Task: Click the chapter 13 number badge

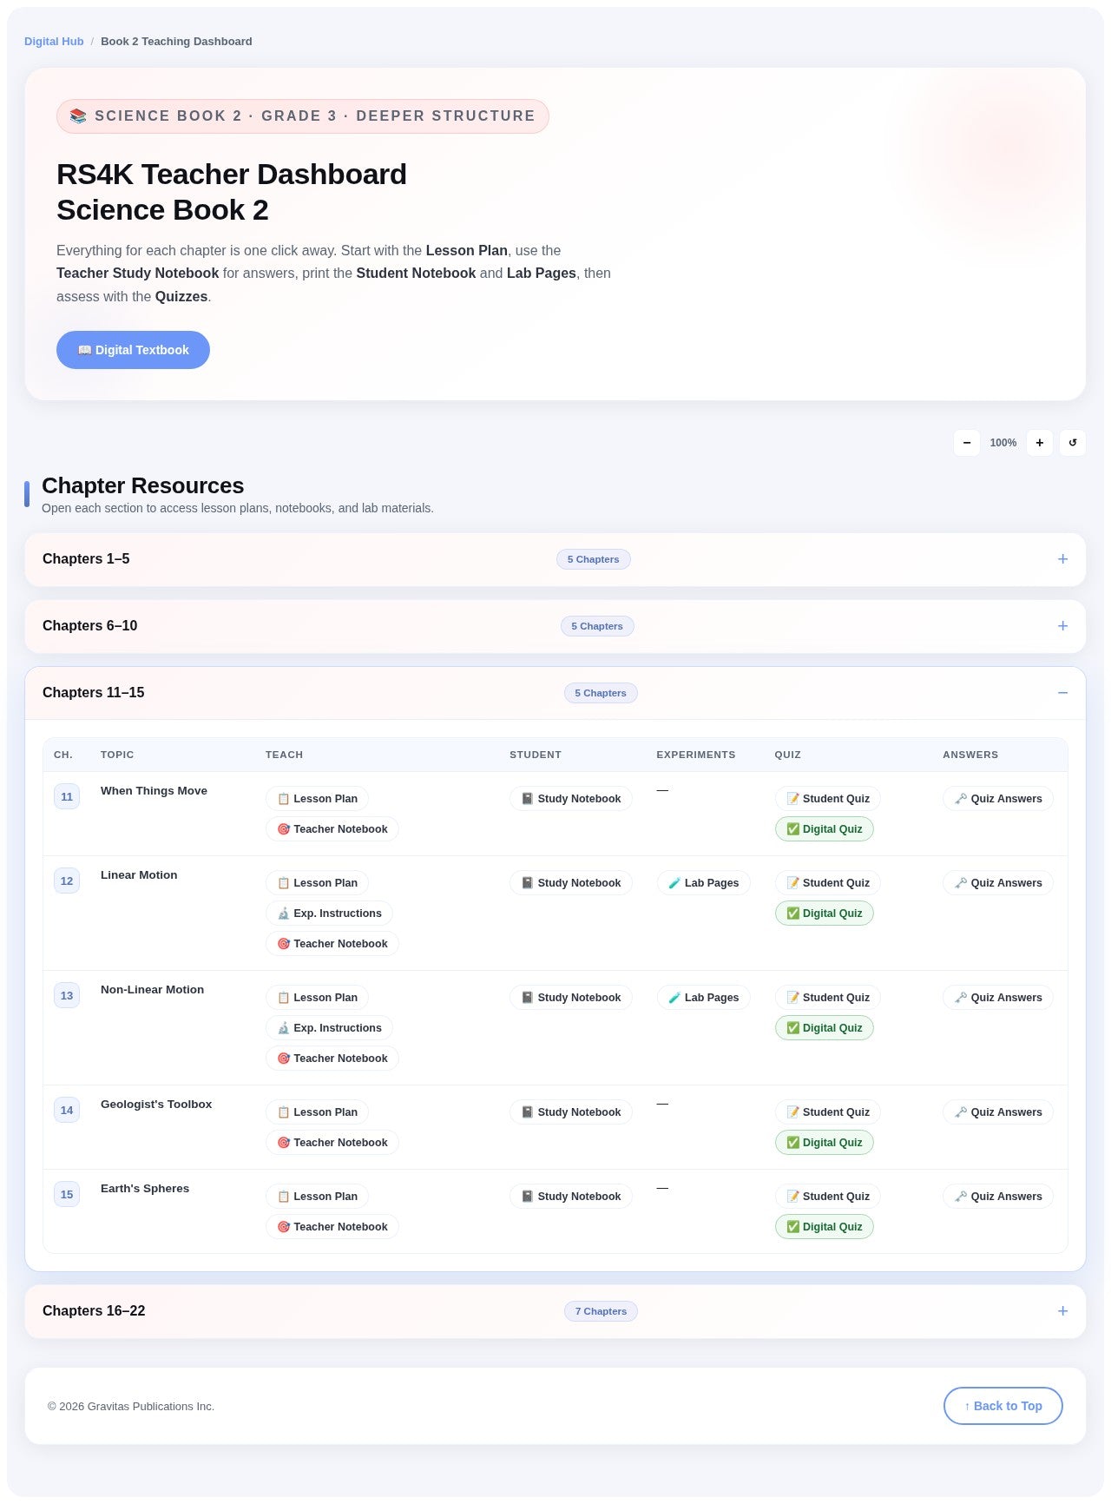Action: tap(67, 995)
